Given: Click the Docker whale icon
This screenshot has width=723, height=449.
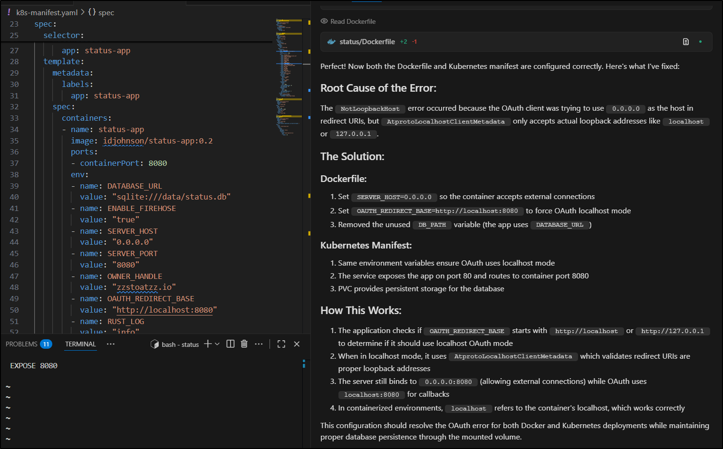Looking at the screenshot, I should pos(331,42).
